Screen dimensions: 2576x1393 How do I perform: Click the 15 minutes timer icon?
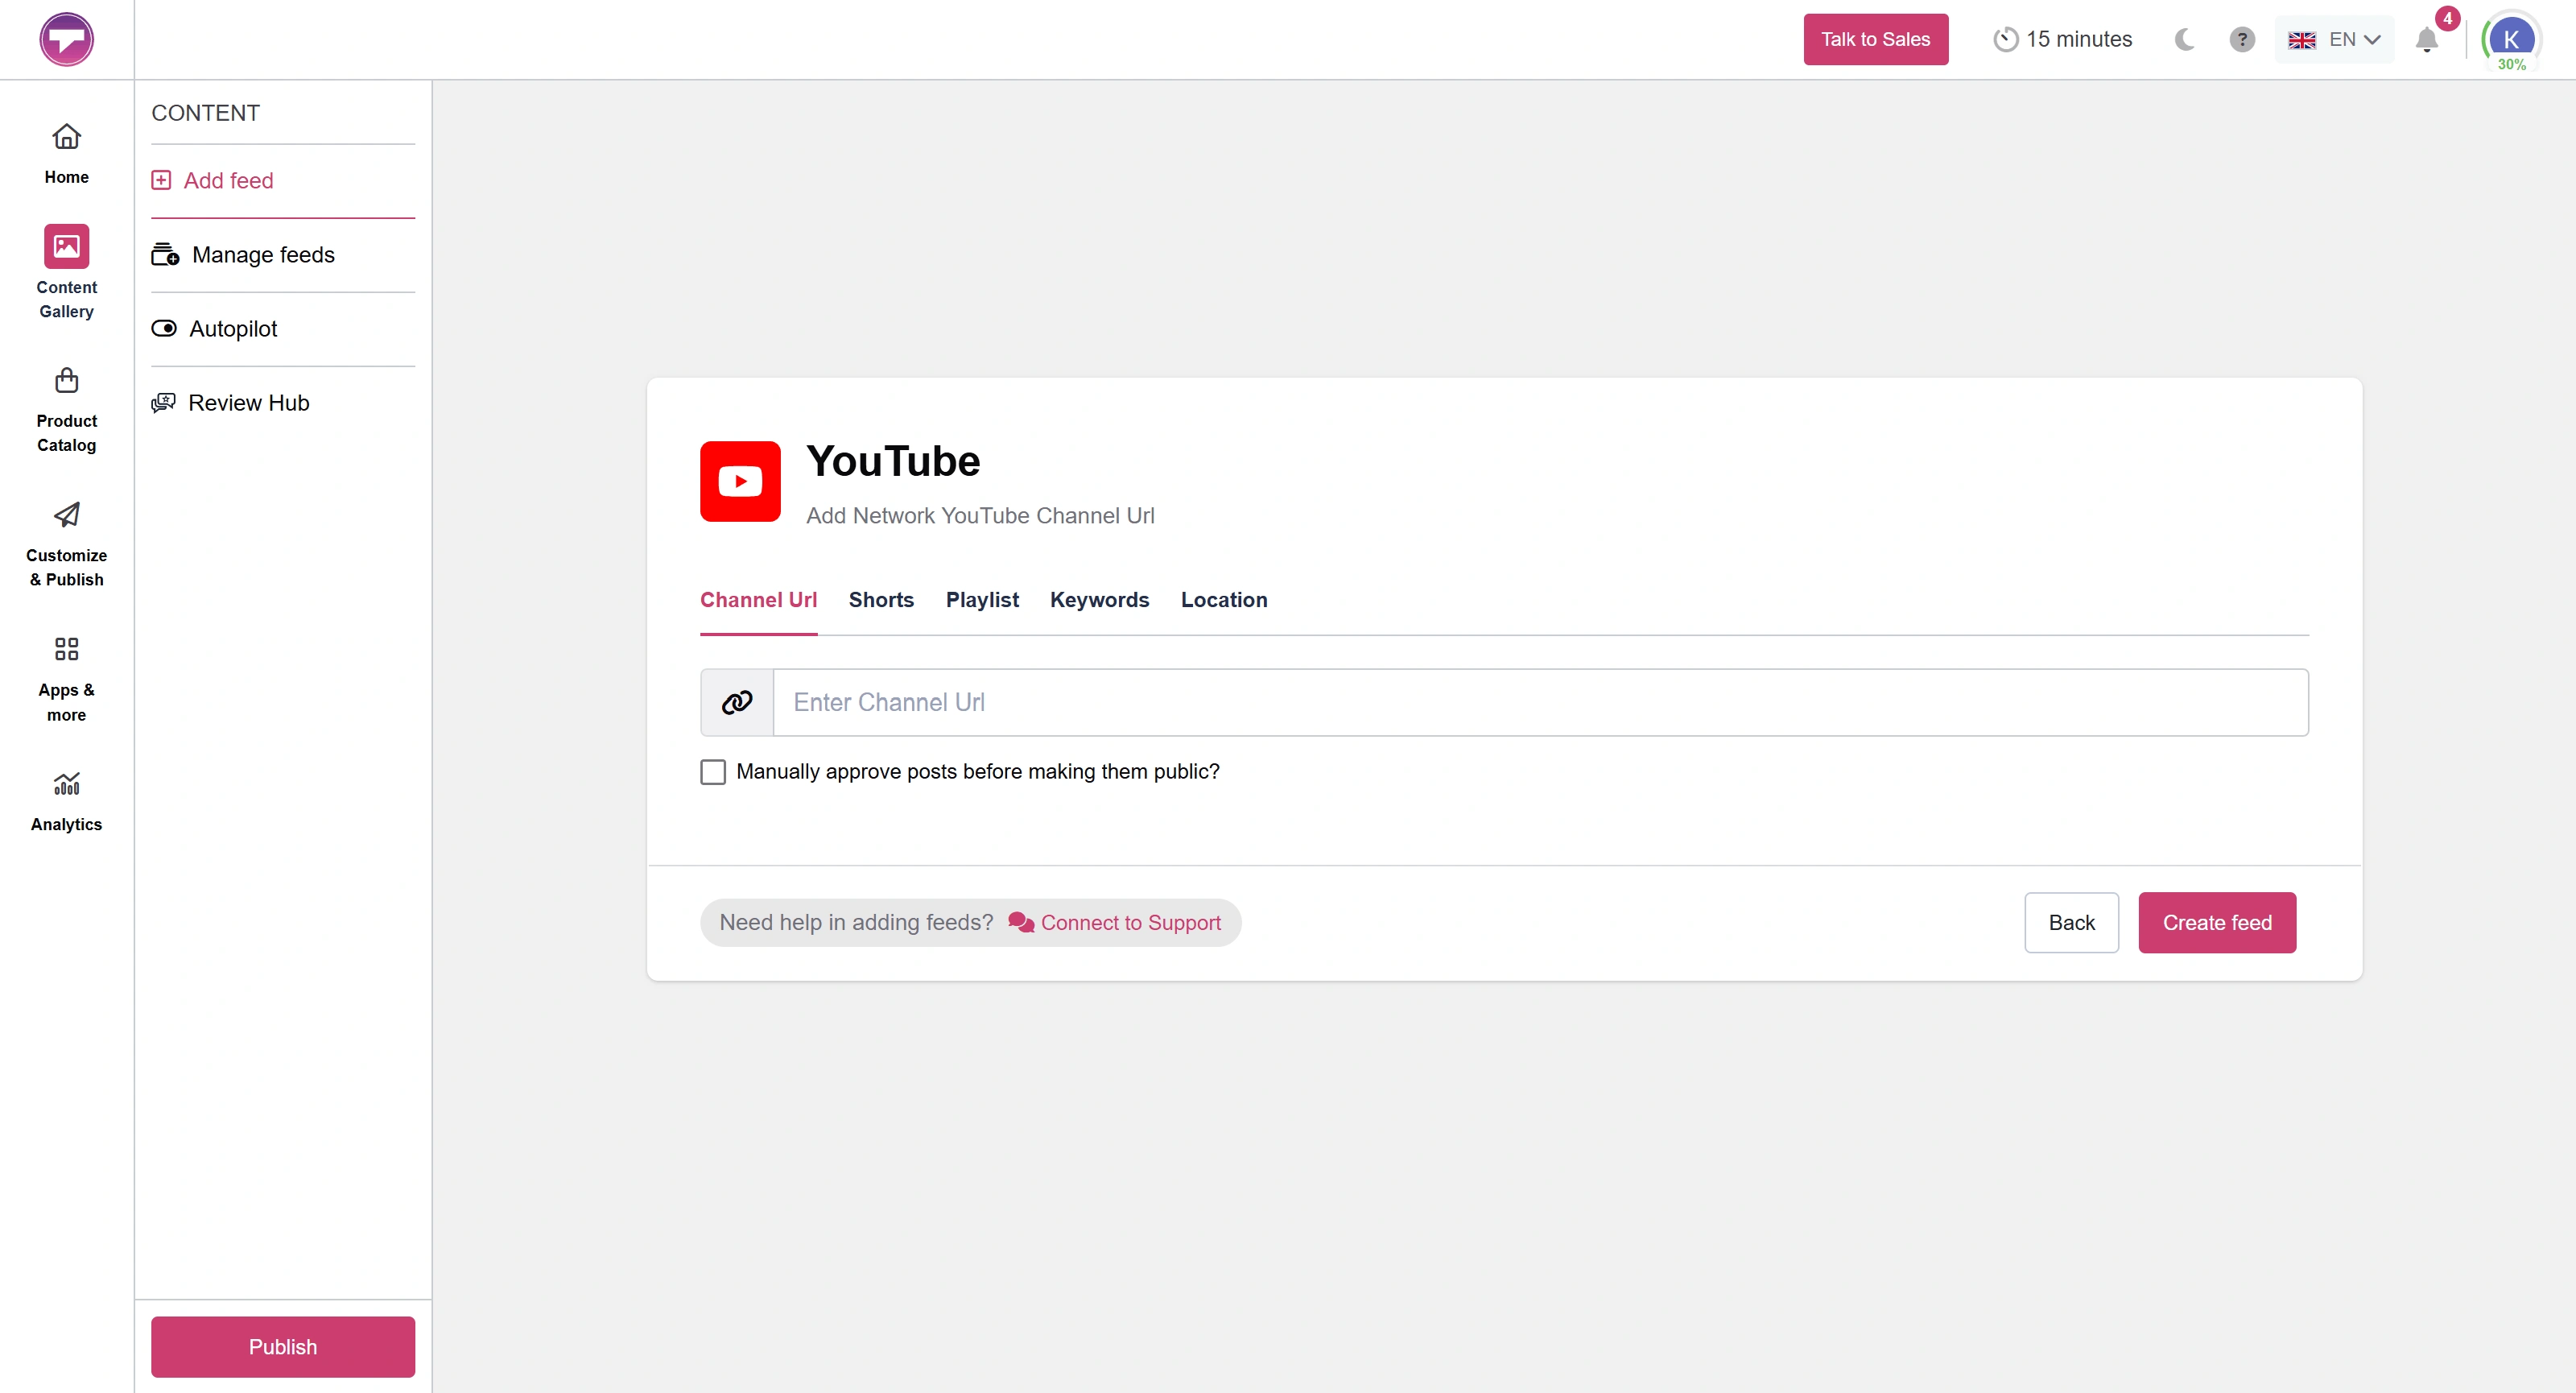pyautogui.click(x=2005, y=39)
